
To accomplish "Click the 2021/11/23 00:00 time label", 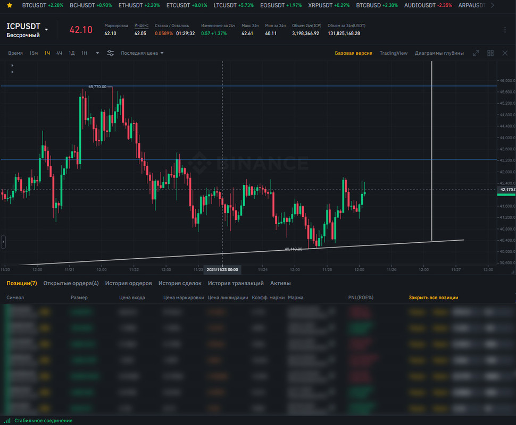I will coord(222,269).
